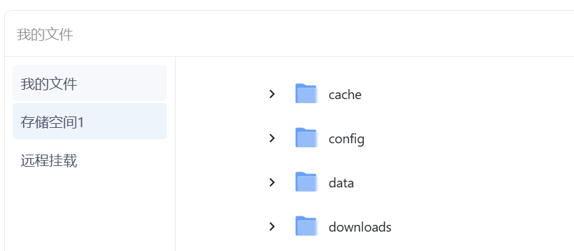The height and width of the screenshot is (251, 574).
Task: Click the data folder icon
Action: tap(306, 182)
